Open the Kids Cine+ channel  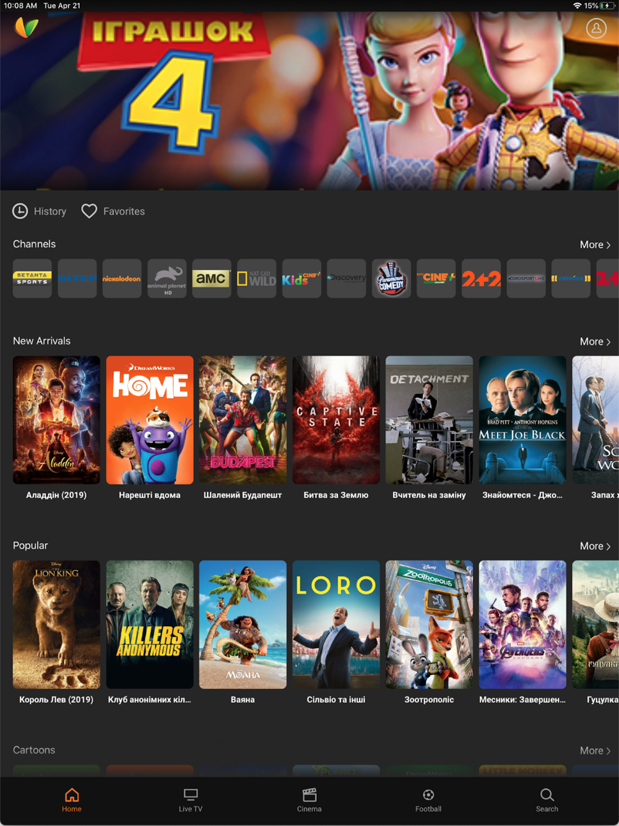click(x=301, y=279)
